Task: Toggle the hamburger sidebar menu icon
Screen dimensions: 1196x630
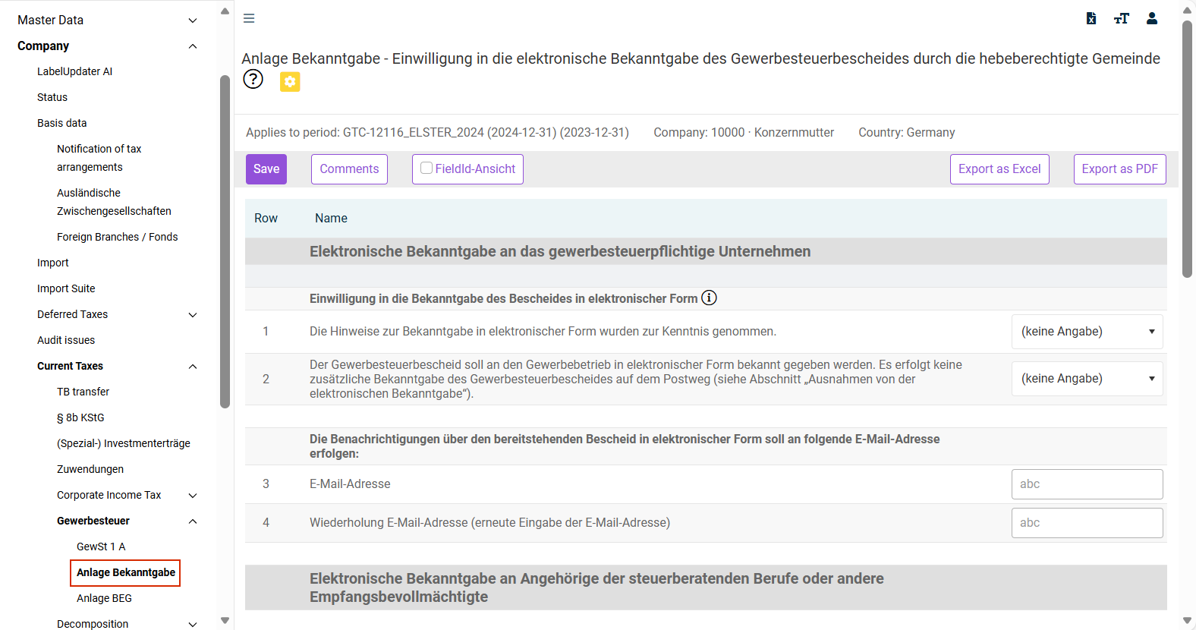Action: coord(249,18)
